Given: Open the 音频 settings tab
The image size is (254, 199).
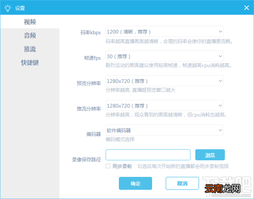Looking at the screenshot, I should click(30, 35).
